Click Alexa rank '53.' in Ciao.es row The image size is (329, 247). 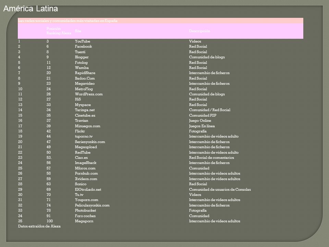click(49, 157)
